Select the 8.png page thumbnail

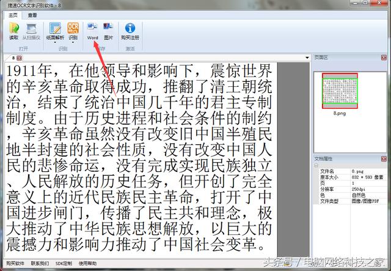click(340, 89)
